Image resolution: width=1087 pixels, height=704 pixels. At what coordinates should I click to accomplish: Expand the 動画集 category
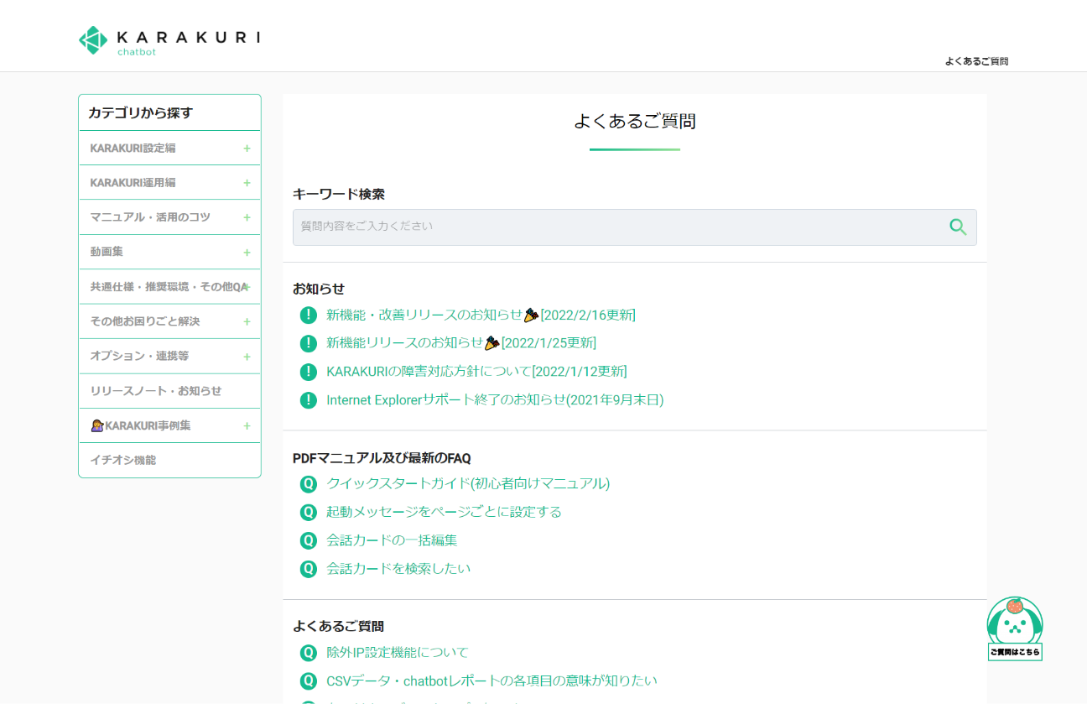pyautogui.click(x=247, y=253)
